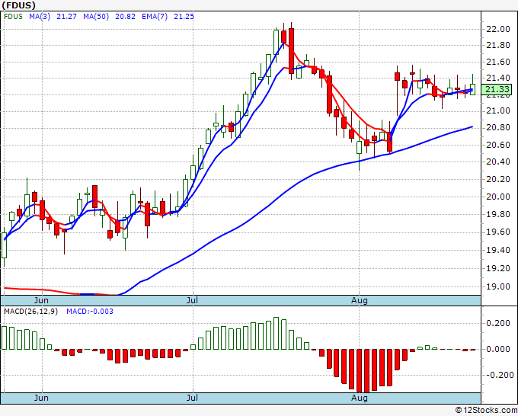Click the 19.40 price axis label
This screenshot has width=518, height=416.
click(498, 250)
